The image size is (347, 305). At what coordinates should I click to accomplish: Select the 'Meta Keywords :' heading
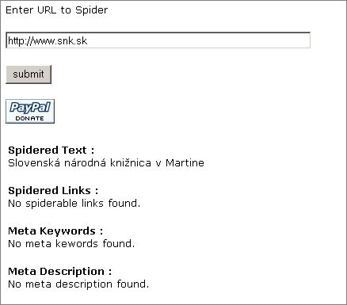55,231
